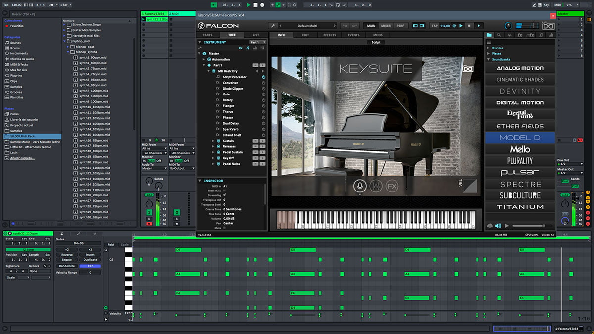Screen dimensions: 594x334
Task: Click the Script Processor note icon
Action: [218, 77]
